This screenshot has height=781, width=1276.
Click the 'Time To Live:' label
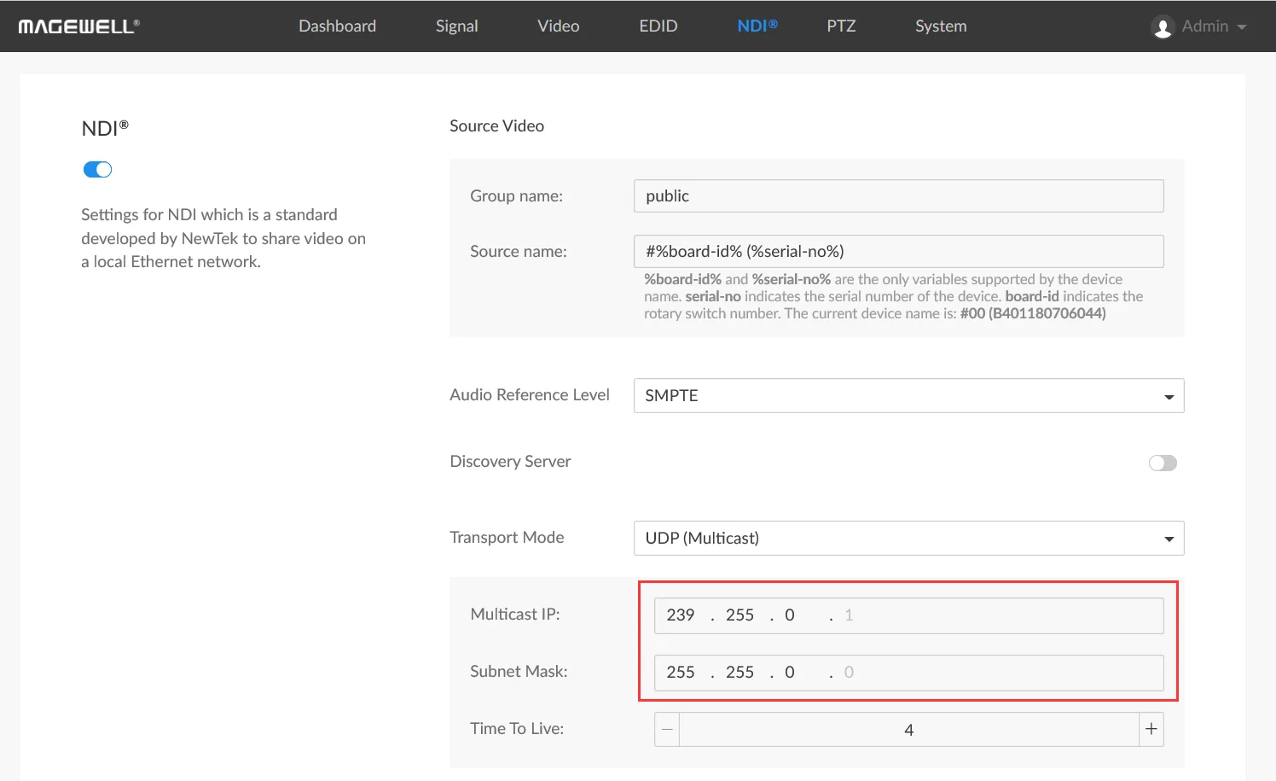[x=517, y=728]
